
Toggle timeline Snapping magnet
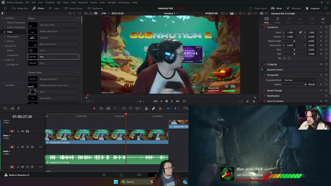tap(147, 109)
